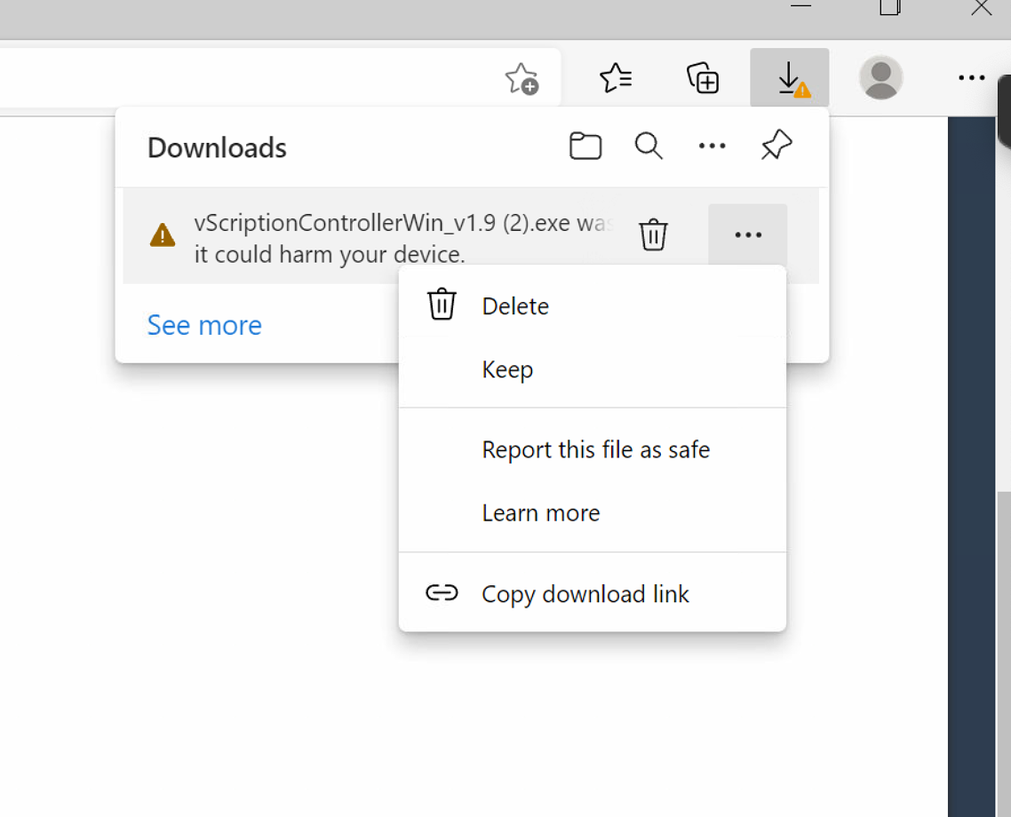Select Copy download link
Image resolution: width=1011 pixels, height=817 pixels.
[593, 593]
